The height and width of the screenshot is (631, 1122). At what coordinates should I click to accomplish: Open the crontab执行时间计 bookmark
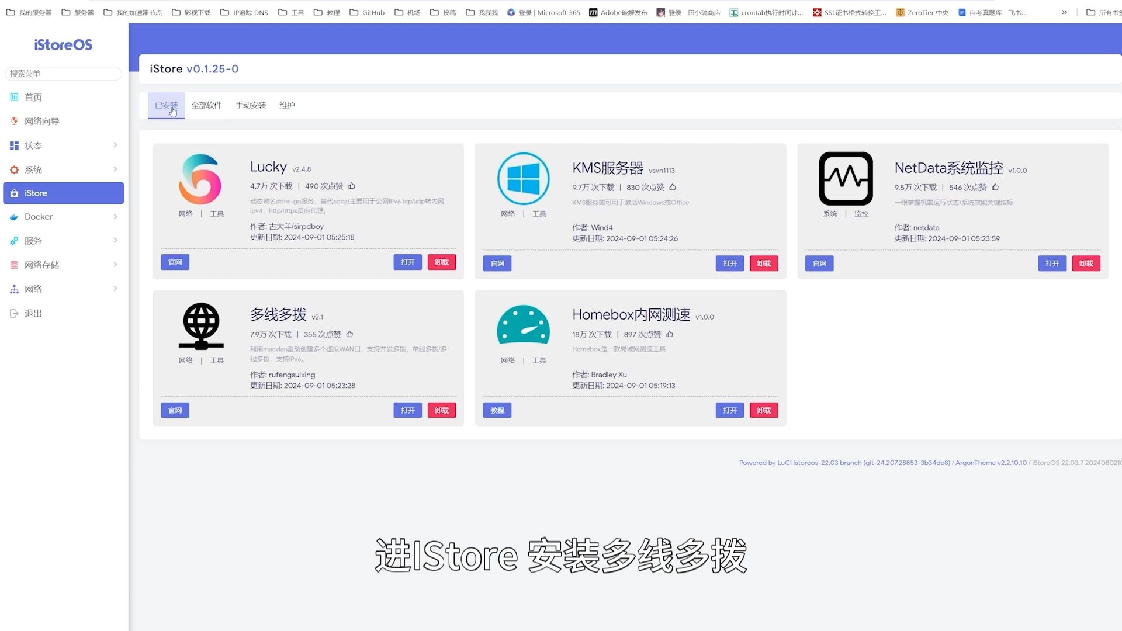click(x=766, y=12)
